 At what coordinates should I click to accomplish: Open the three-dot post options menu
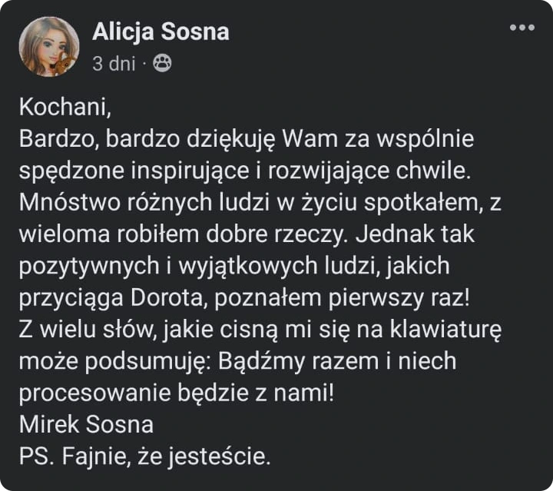click(522, 28)
